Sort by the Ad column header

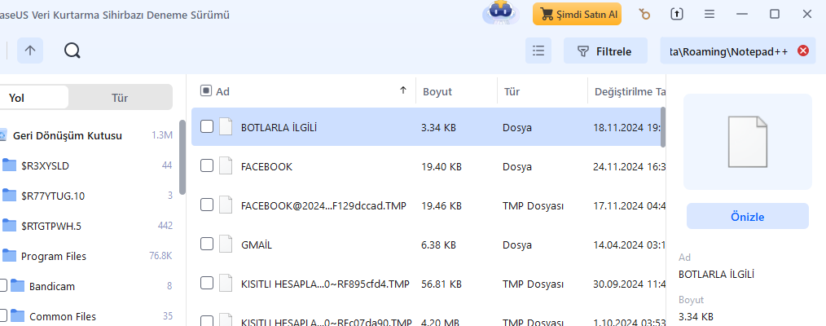click(x=223, y=91)
